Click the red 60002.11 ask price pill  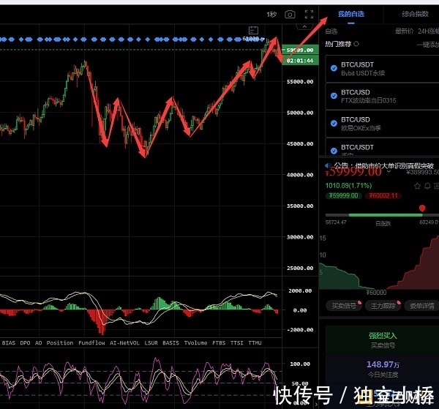[383, 195]
